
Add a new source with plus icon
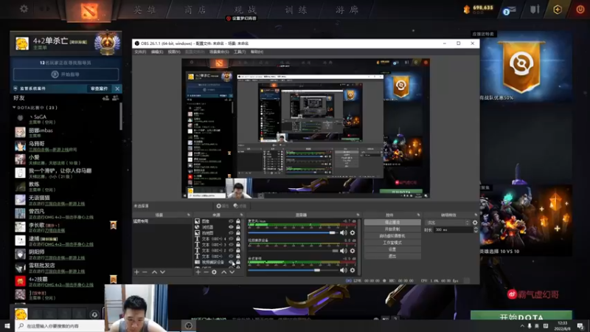click(x=198, y=272)
